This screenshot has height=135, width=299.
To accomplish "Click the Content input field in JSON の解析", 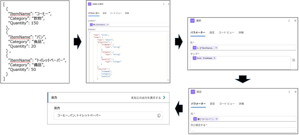I will 129,25.
